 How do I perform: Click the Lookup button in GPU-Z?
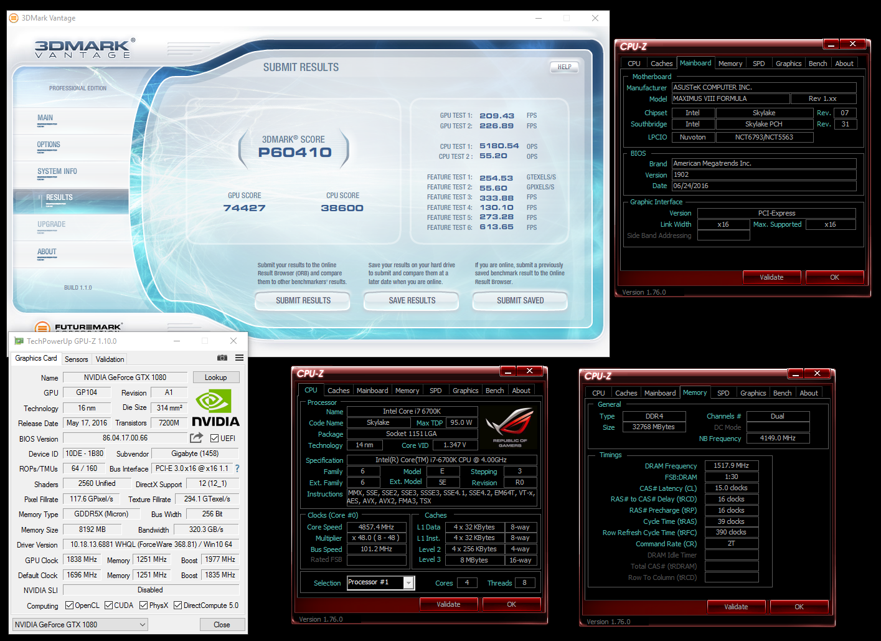pos(215,377)
